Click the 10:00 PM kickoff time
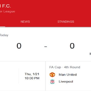Viewport: 91px width, 91px height. 32,78
